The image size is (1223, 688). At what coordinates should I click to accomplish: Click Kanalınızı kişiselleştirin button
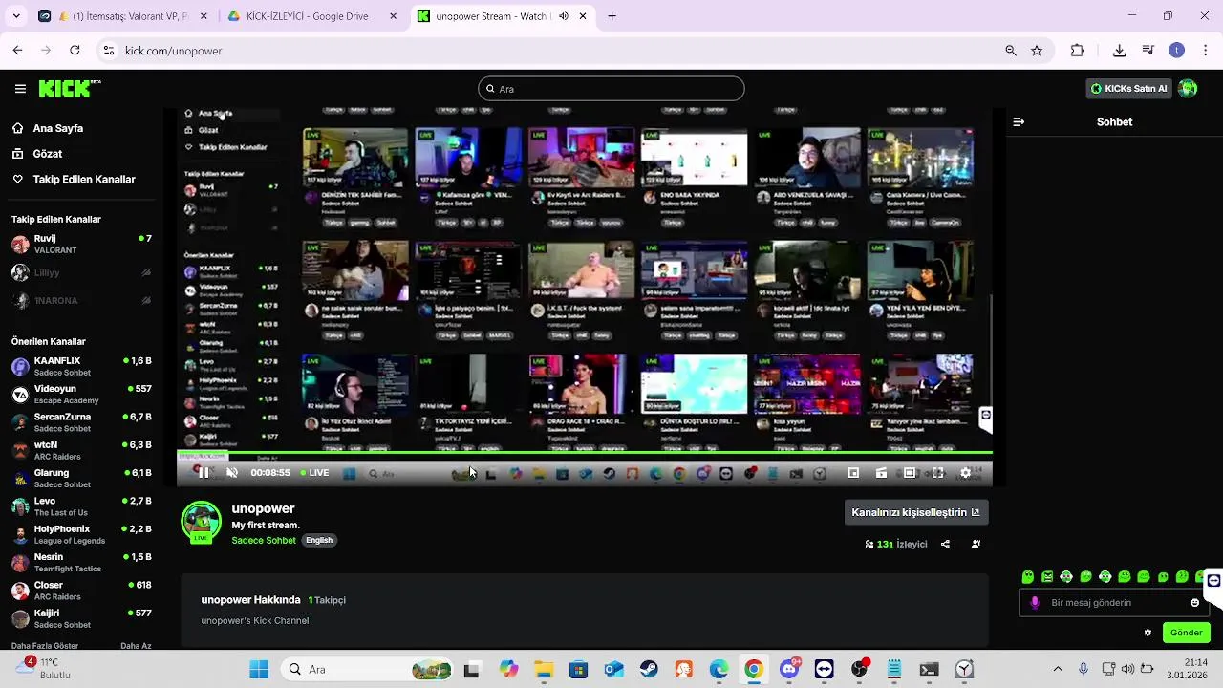click(915, 512)
